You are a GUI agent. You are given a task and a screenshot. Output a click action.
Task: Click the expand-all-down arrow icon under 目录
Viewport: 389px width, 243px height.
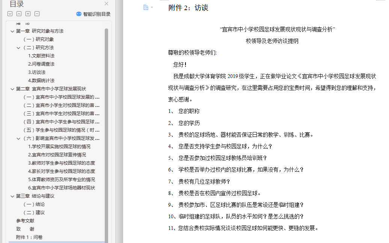point(10,14)
